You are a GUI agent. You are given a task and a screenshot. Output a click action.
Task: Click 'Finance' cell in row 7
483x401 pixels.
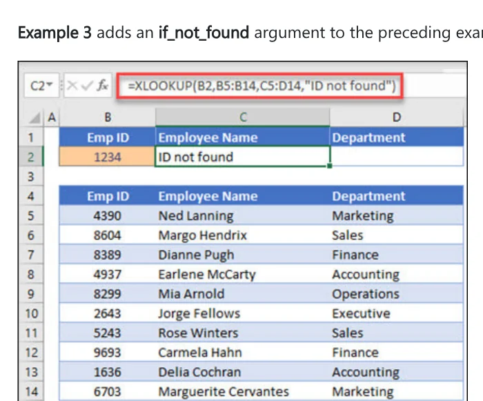(397, 255)
